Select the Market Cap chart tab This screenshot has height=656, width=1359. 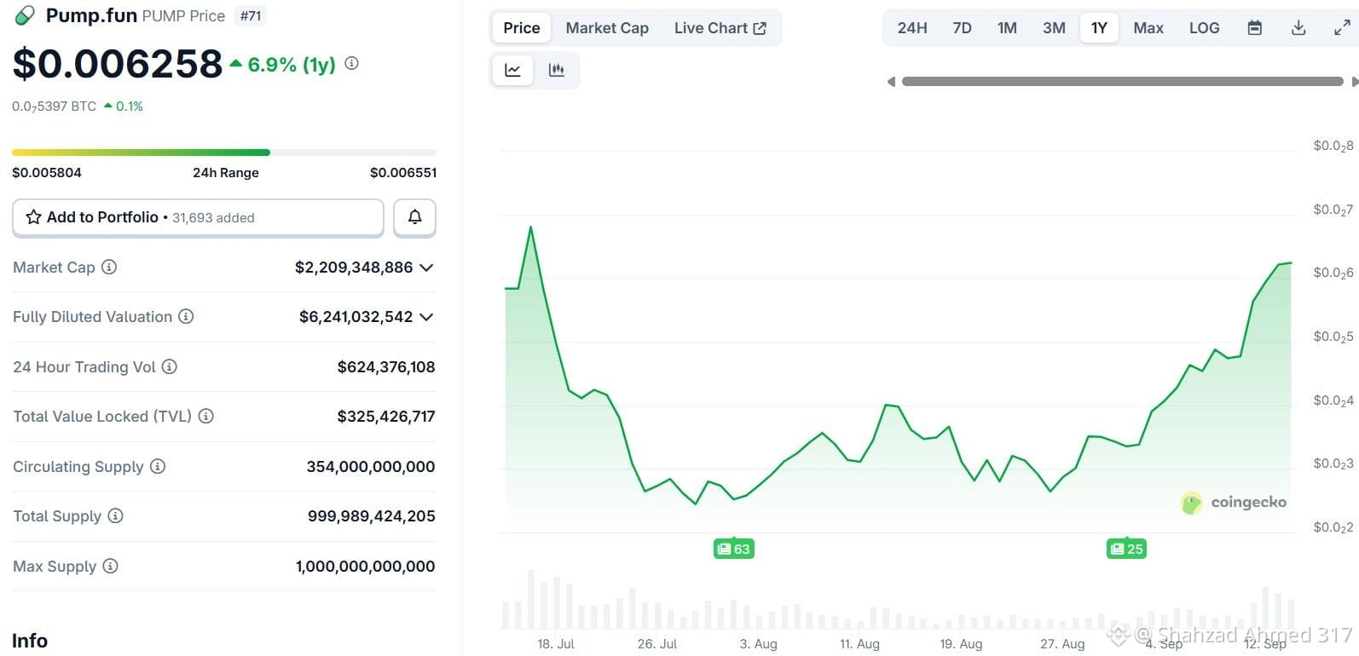[x=607, y=28]
